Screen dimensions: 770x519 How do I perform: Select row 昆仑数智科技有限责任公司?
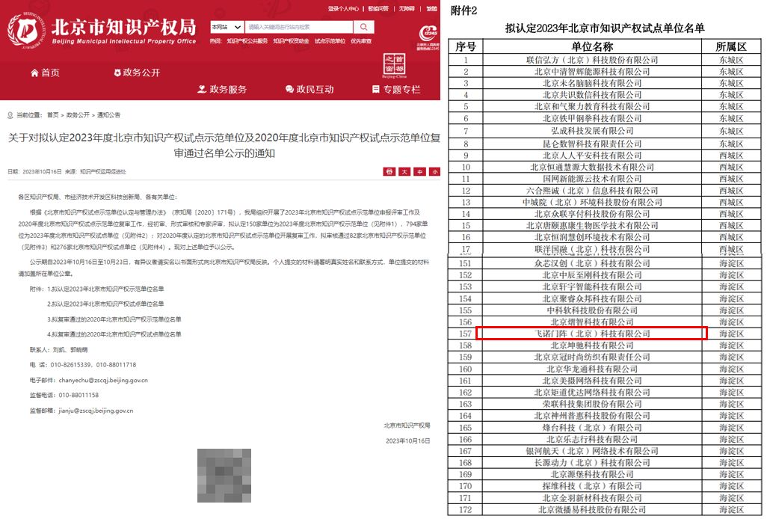click(x=605, y=144)
